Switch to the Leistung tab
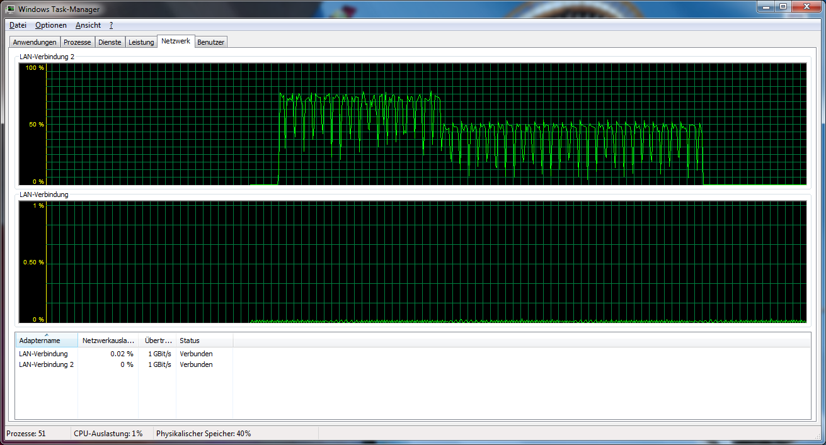The width and height of the screenshot is (826, 445). coord(141,42)
